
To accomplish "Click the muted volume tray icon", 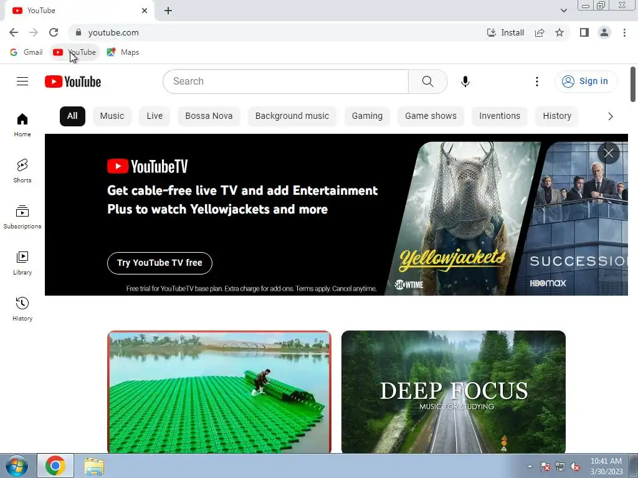I will pos(575,466).
